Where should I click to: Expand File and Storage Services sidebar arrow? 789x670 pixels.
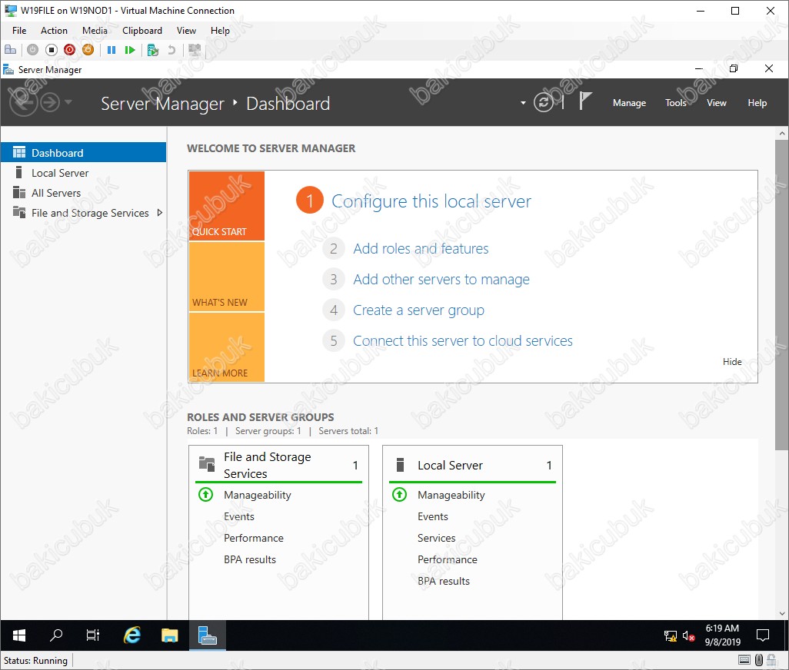160,213
